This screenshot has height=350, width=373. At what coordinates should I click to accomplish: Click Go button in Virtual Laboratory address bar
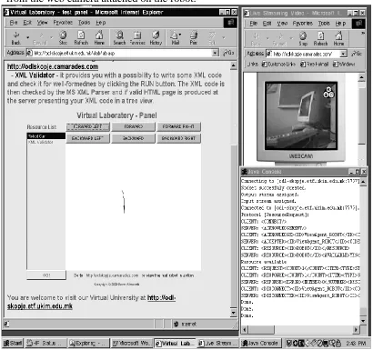(x=228, y=53)
